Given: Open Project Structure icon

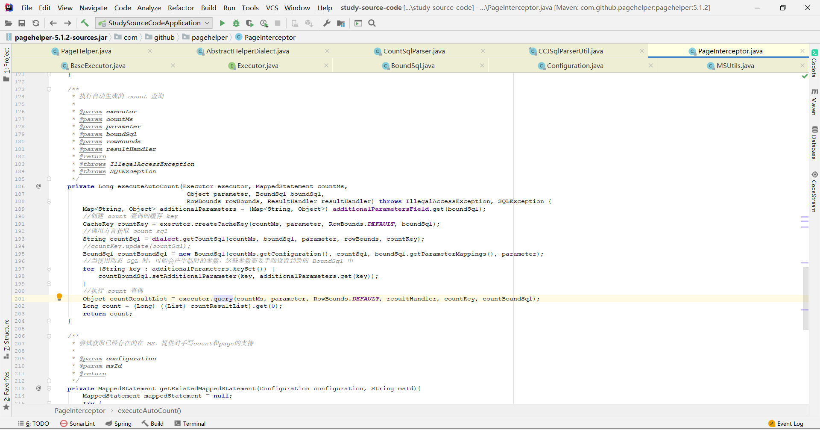Looking at the screenshot, I should click(x=341, y=23).
